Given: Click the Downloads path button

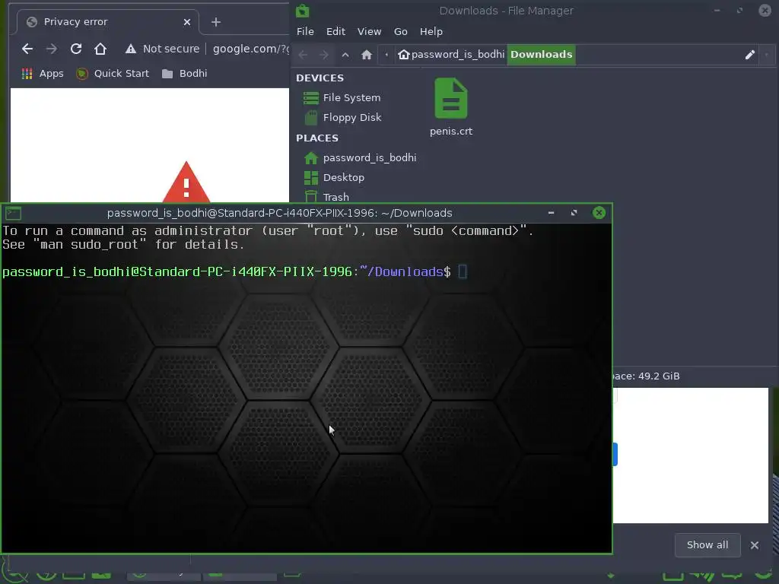Looking at the screenshot, I should (x=541, y=54).
